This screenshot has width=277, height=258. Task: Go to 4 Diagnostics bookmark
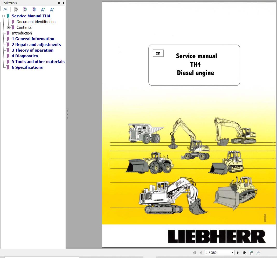pyautogui.click(x=25, y=56)
